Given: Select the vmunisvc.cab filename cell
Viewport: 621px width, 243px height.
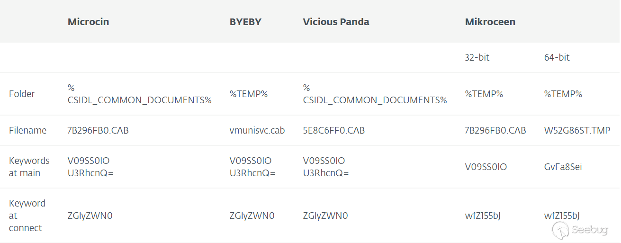Looking at the screenshot, I should coord(257,130).
